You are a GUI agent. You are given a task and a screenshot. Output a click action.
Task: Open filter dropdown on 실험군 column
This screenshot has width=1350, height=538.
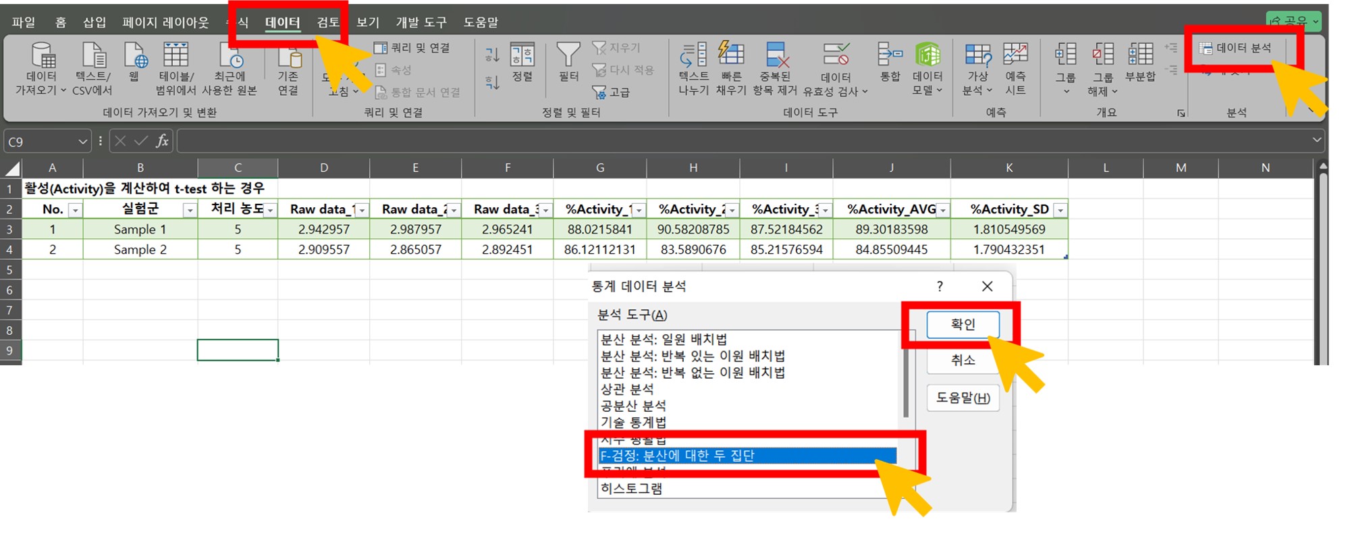click(190, 211)
